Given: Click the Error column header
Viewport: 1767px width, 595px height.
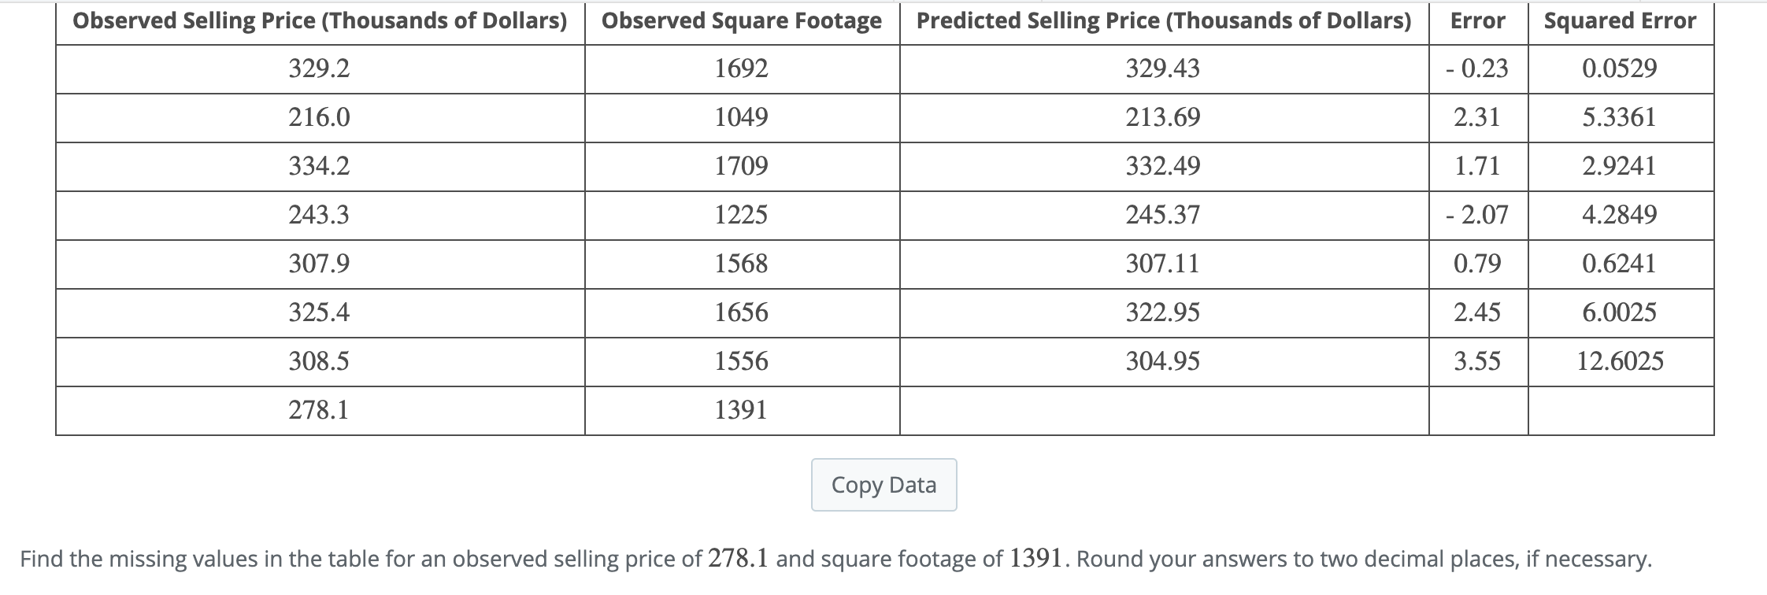Looking at the screenshot, I should pos(1477,21).
